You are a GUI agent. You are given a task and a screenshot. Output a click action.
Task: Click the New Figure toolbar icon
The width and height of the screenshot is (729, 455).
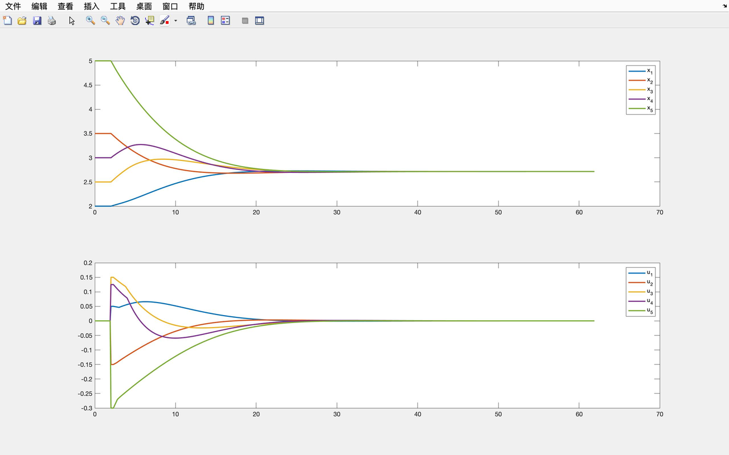(x=7, y=20)
